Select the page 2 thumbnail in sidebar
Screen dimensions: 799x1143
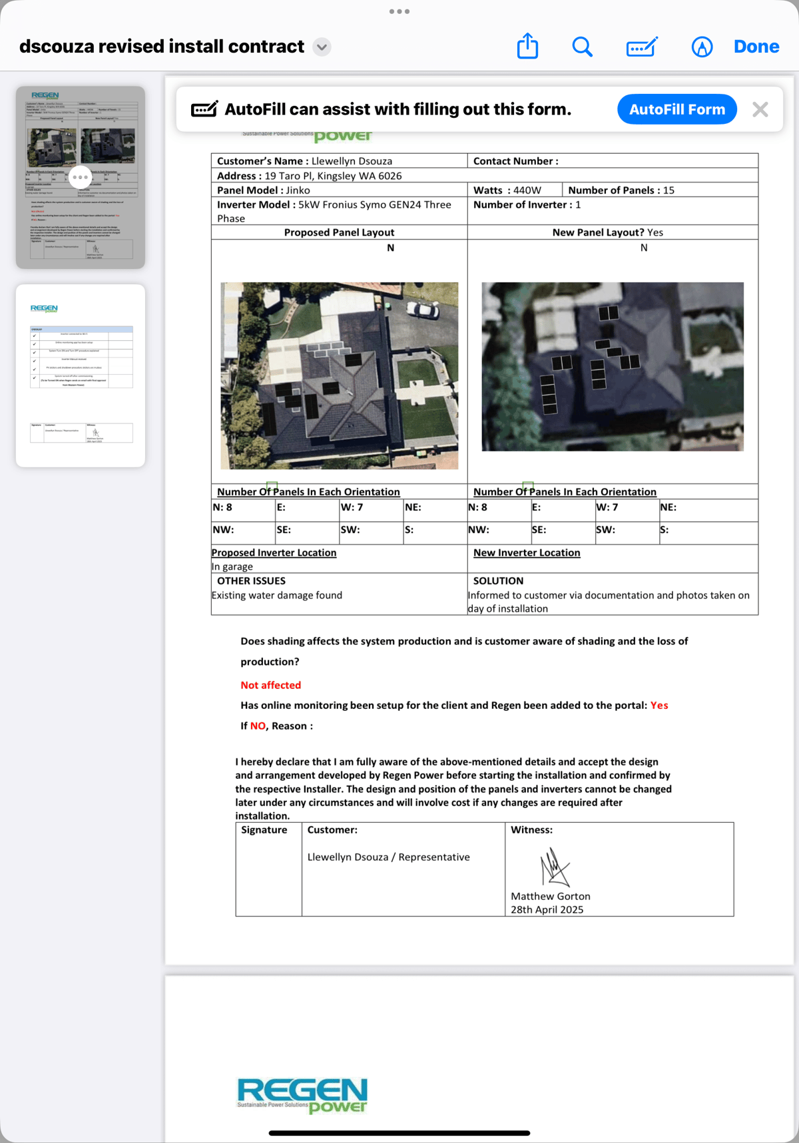tap(81, 375)
